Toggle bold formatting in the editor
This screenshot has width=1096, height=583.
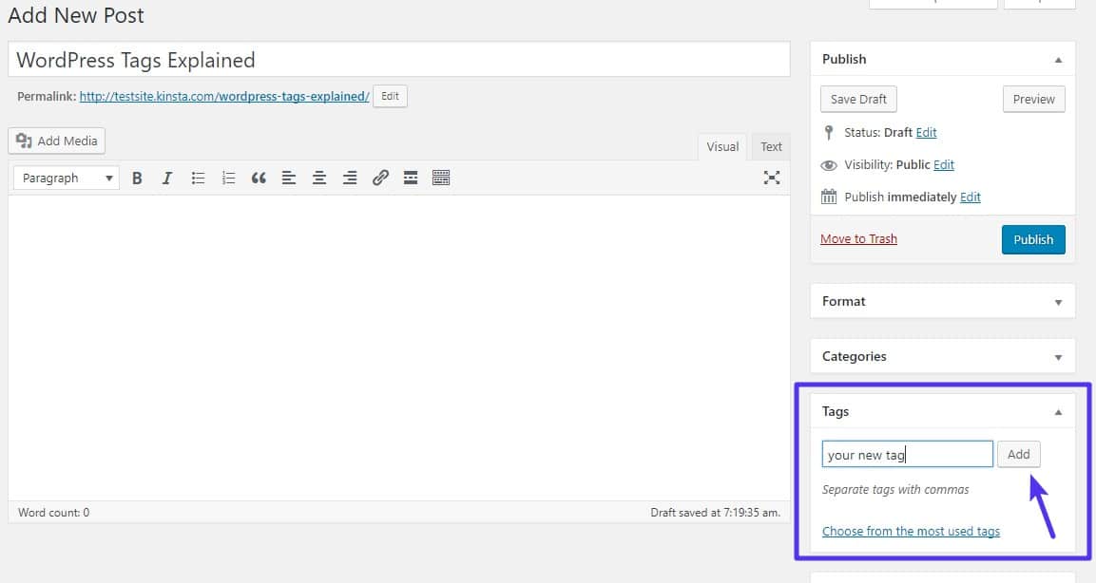click(137, 178)
